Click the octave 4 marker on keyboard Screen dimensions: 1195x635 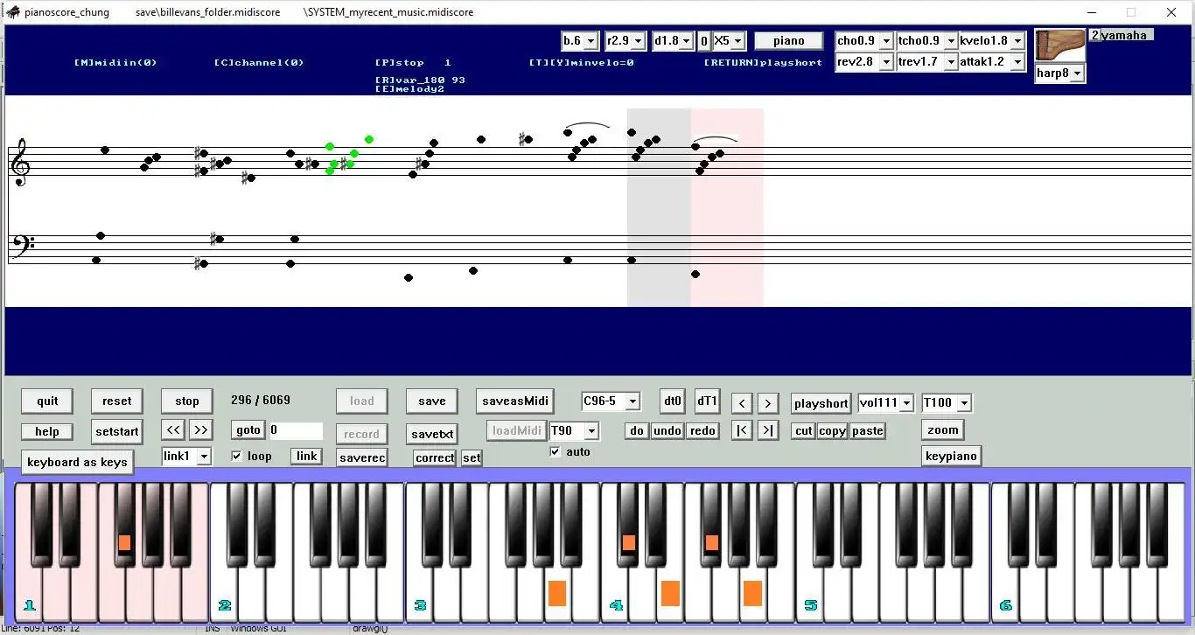click(x=616, y=605)
